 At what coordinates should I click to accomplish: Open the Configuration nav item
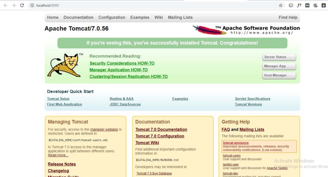pos(112,18)
